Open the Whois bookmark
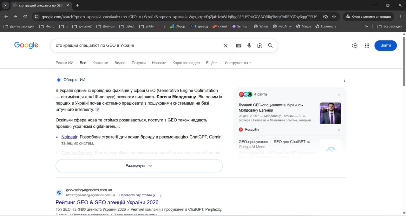The image size is (406, 216). [261, 26]
